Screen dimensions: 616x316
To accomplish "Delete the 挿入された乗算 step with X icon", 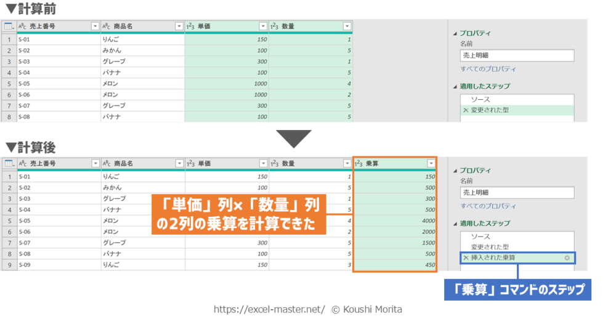I will point(466,257).
